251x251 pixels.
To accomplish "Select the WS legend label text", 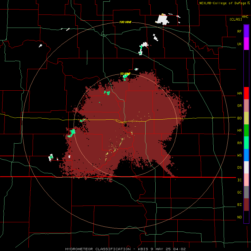I will tap(239, 155).
